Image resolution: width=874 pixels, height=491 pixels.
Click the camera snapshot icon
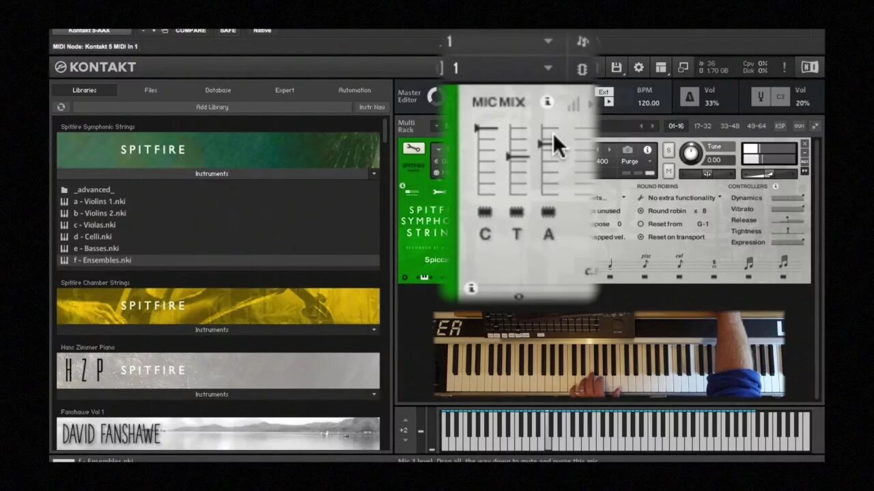[x=628, y=150]
